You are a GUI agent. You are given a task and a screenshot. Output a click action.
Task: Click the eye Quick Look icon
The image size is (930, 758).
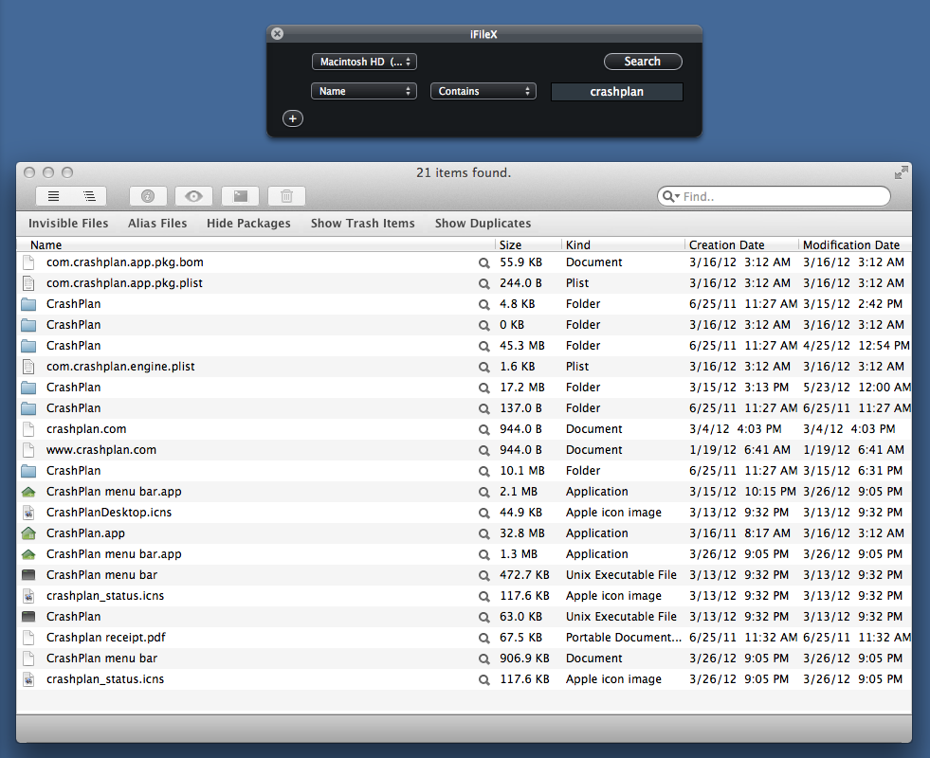(x=194, y=196)
